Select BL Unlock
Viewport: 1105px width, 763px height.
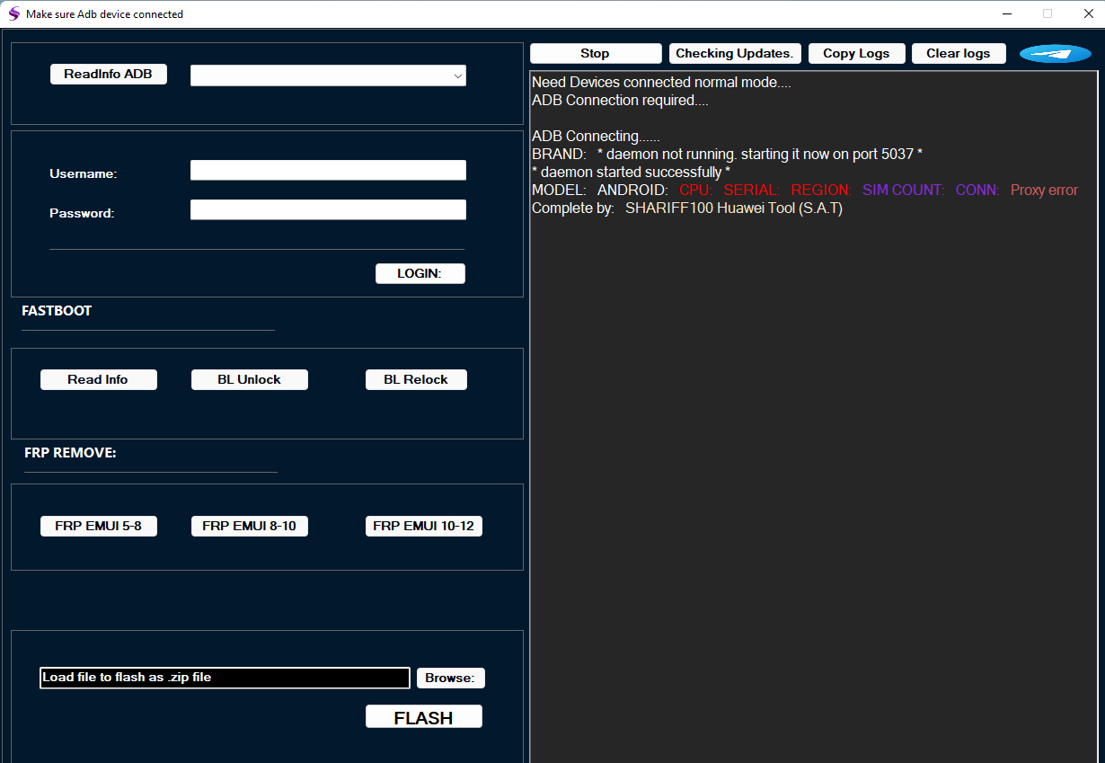(x=249, y=380)
